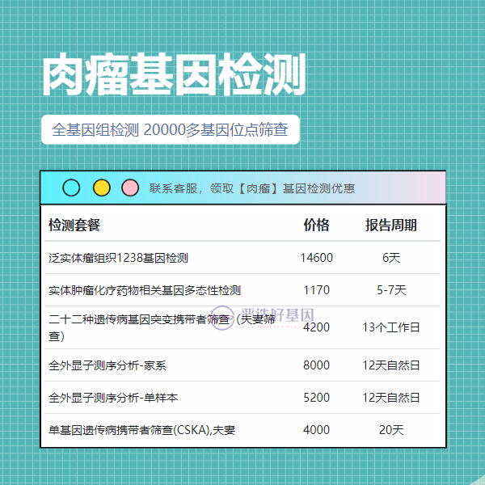Click the price 4200
This screenshot has height=485, width=485.
pyautogui.click(x=316, y=327)
